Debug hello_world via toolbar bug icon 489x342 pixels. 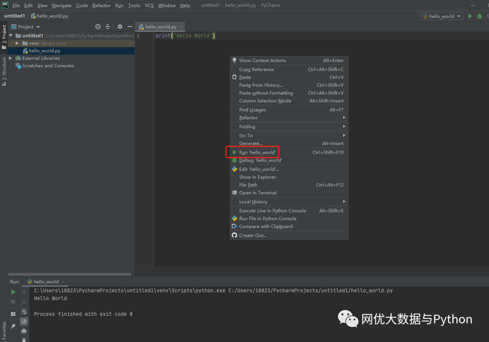pos(479,16)
